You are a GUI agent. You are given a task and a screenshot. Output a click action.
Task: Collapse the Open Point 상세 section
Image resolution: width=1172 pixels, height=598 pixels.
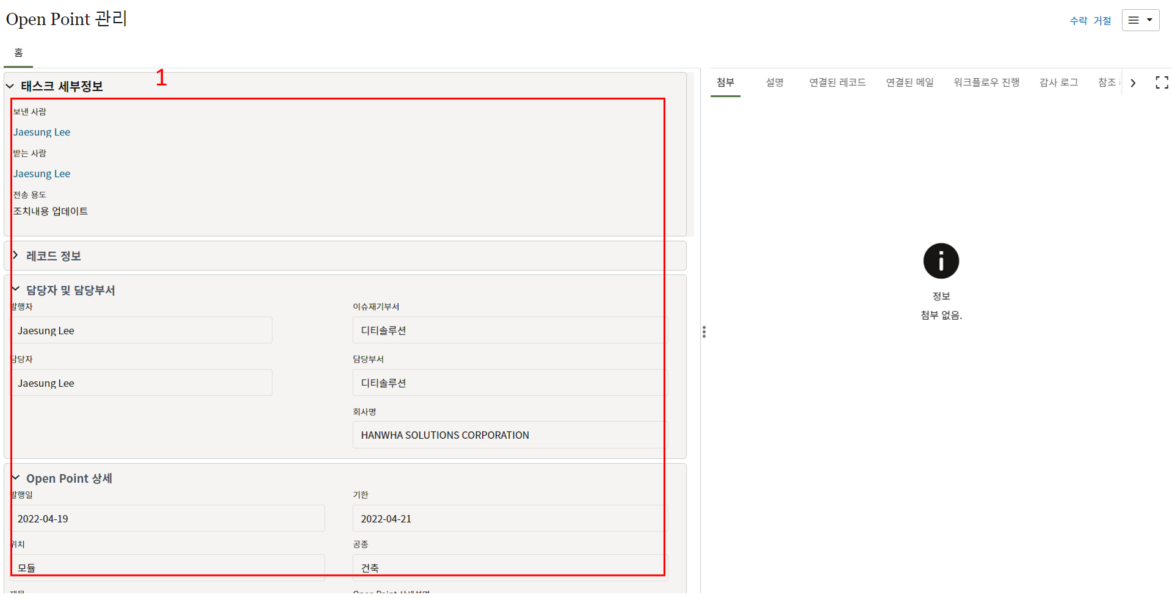[16, 478]
